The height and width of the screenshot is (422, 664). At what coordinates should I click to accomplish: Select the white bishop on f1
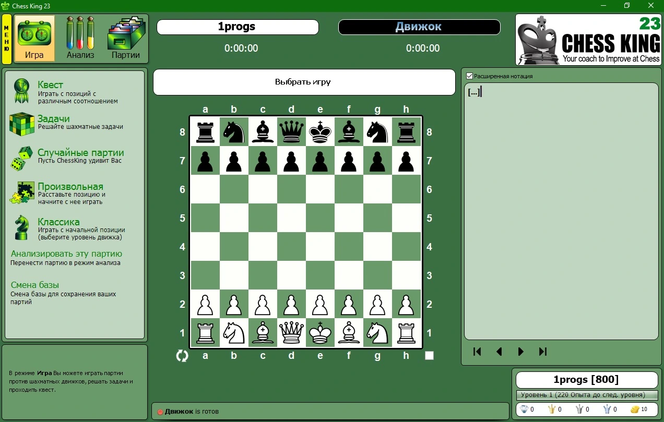(x=349, y=333)
